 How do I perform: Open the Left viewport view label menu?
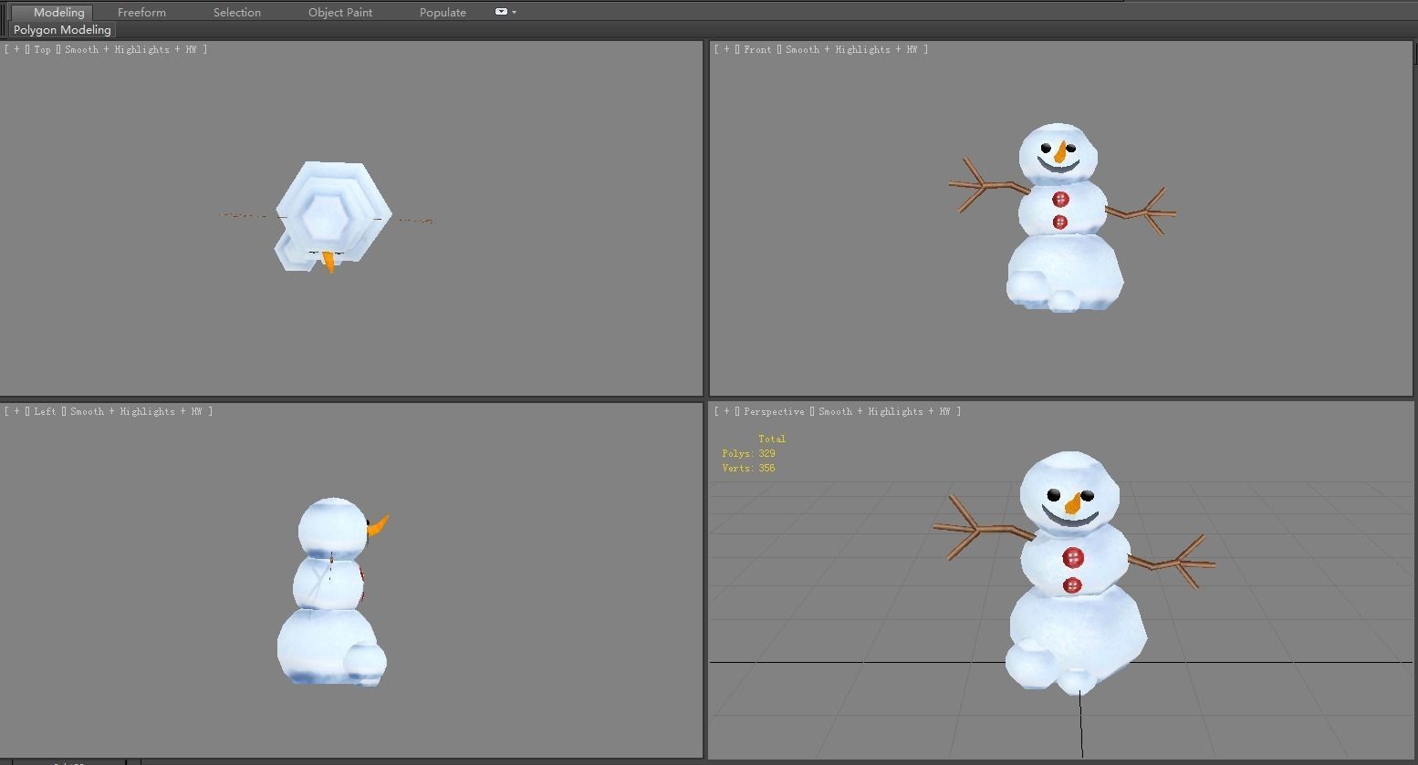coord(45,411)
